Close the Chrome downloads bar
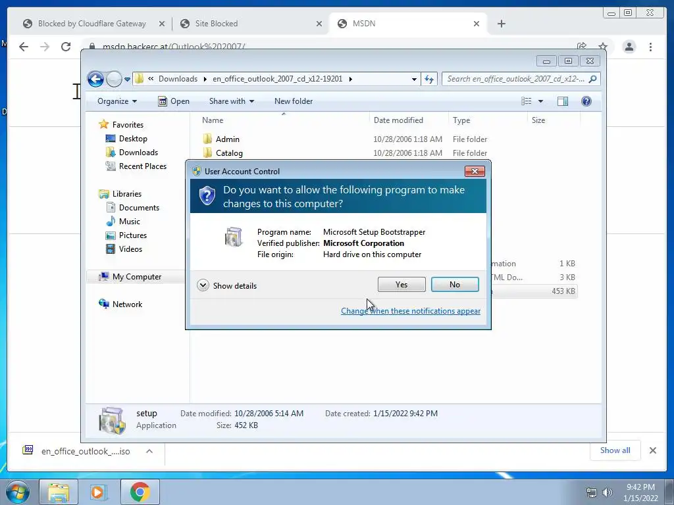674x505 pixels. tap(652, 450)
